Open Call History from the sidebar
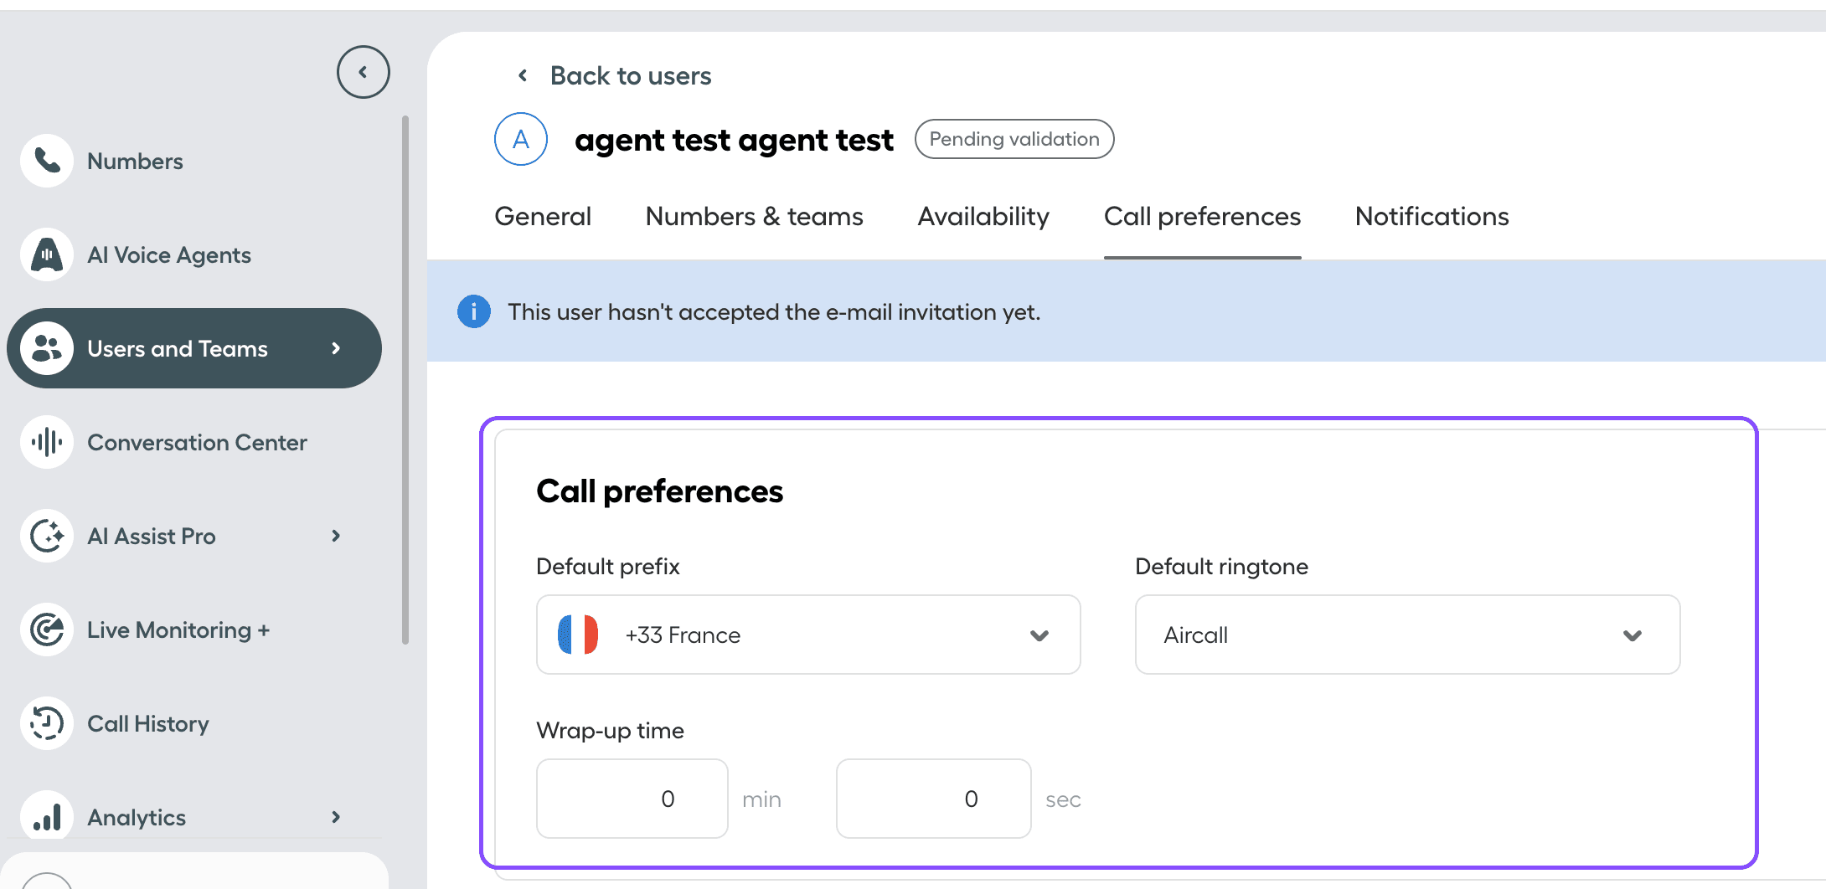Image resolution: width=1826 pixels, height=889 pixels. tap(148, 723)
